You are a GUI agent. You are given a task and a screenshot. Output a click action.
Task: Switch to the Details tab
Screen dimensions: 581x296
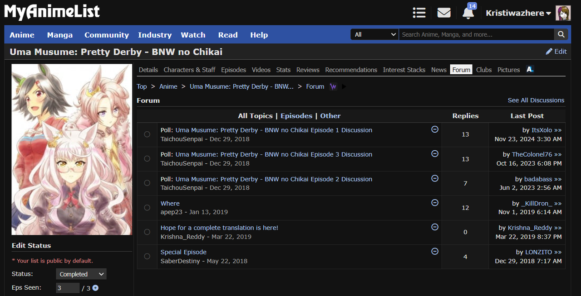point(148,70)
